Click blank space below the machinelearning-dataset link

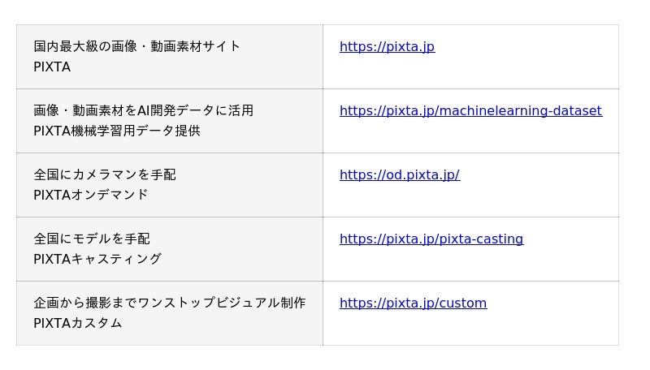pos(470,135)
